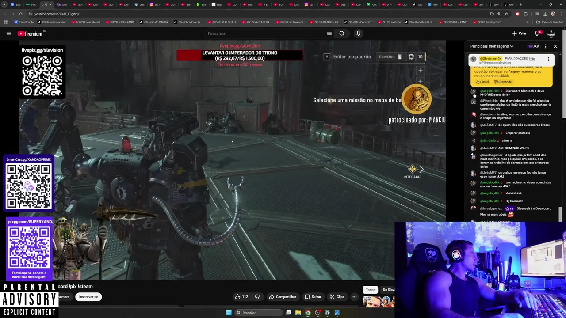Go to the YouTube Premium home logo

pos(31,34)
